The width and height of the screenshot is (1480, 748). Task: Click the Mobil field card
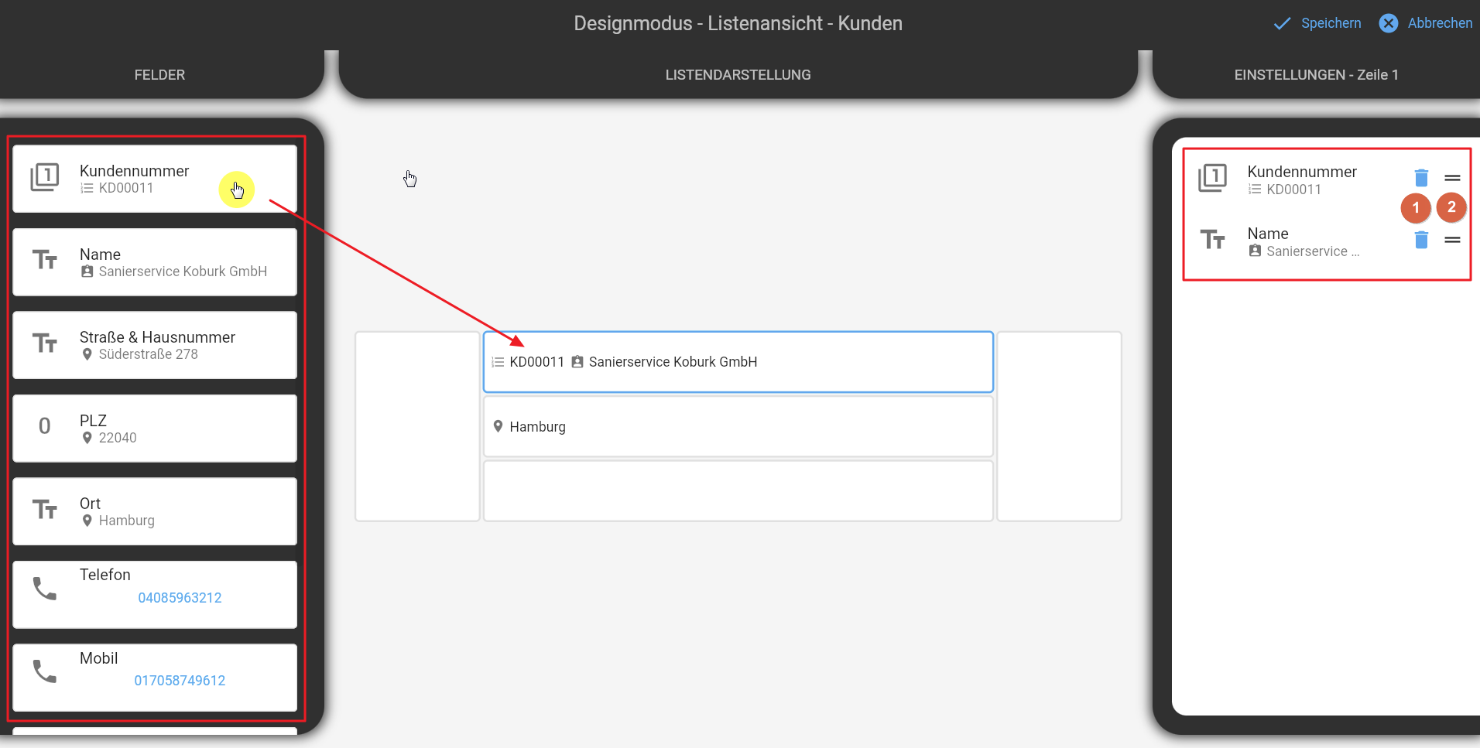point(155,678)
